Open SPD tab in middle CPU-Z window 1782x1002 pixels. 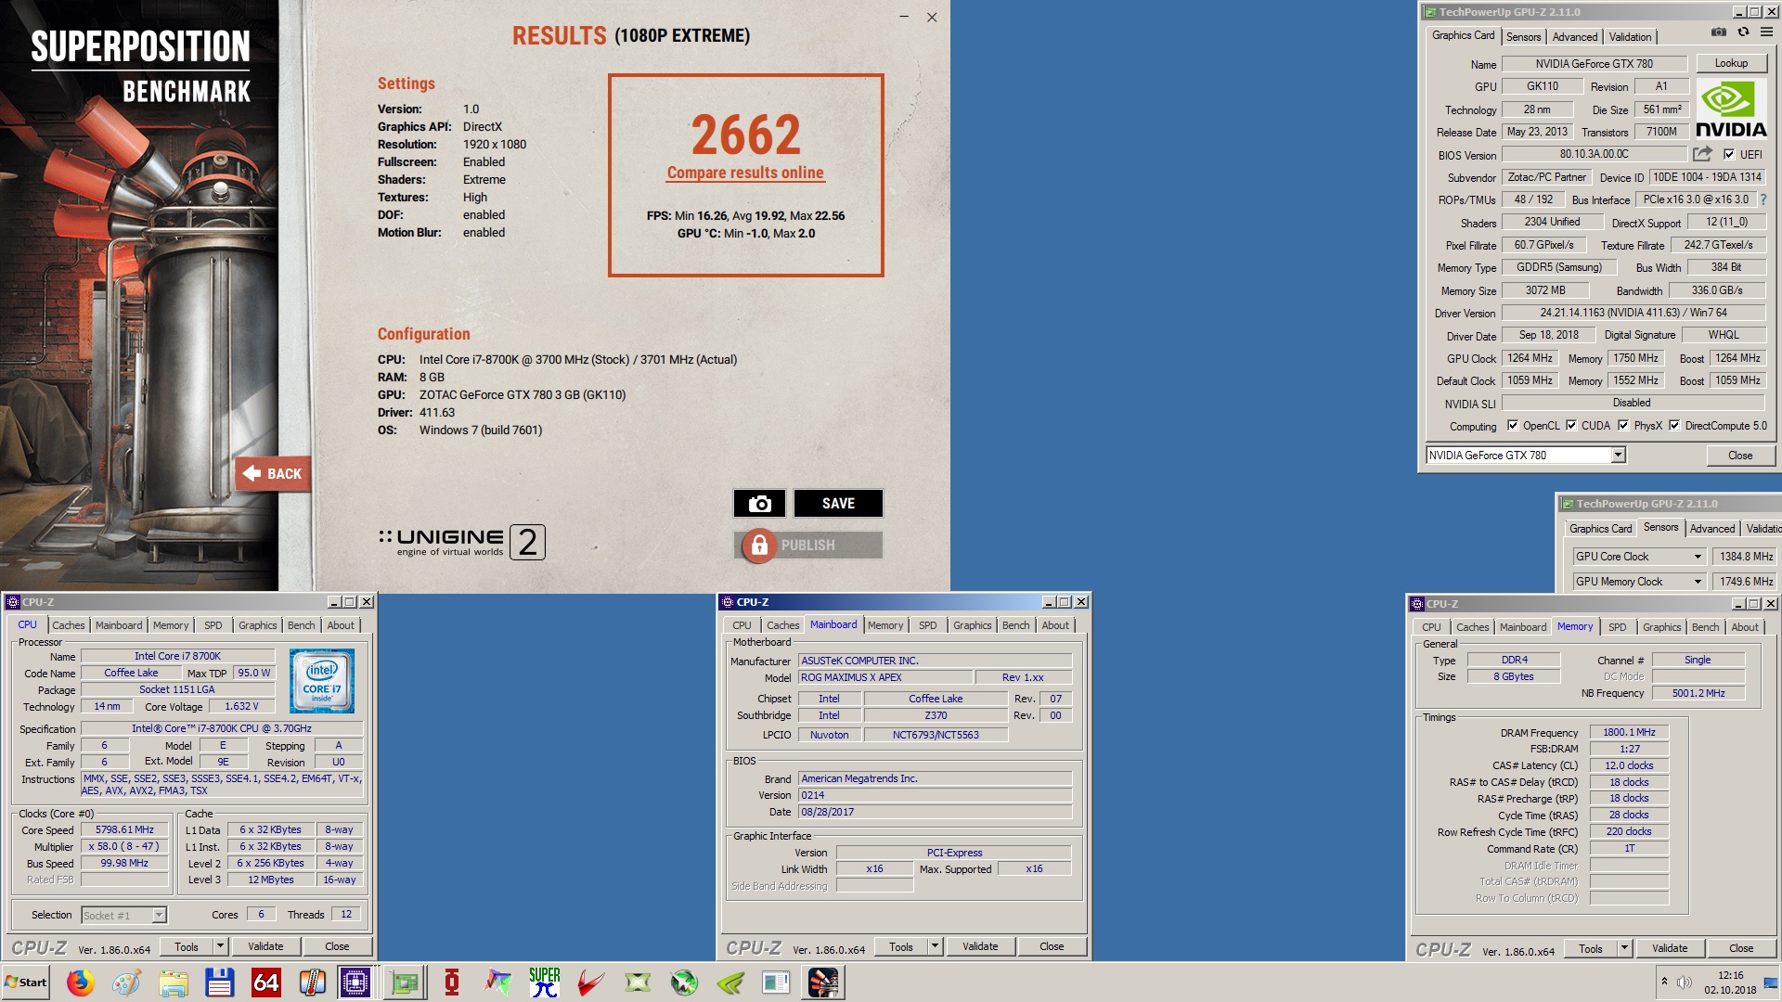(927, 625)
